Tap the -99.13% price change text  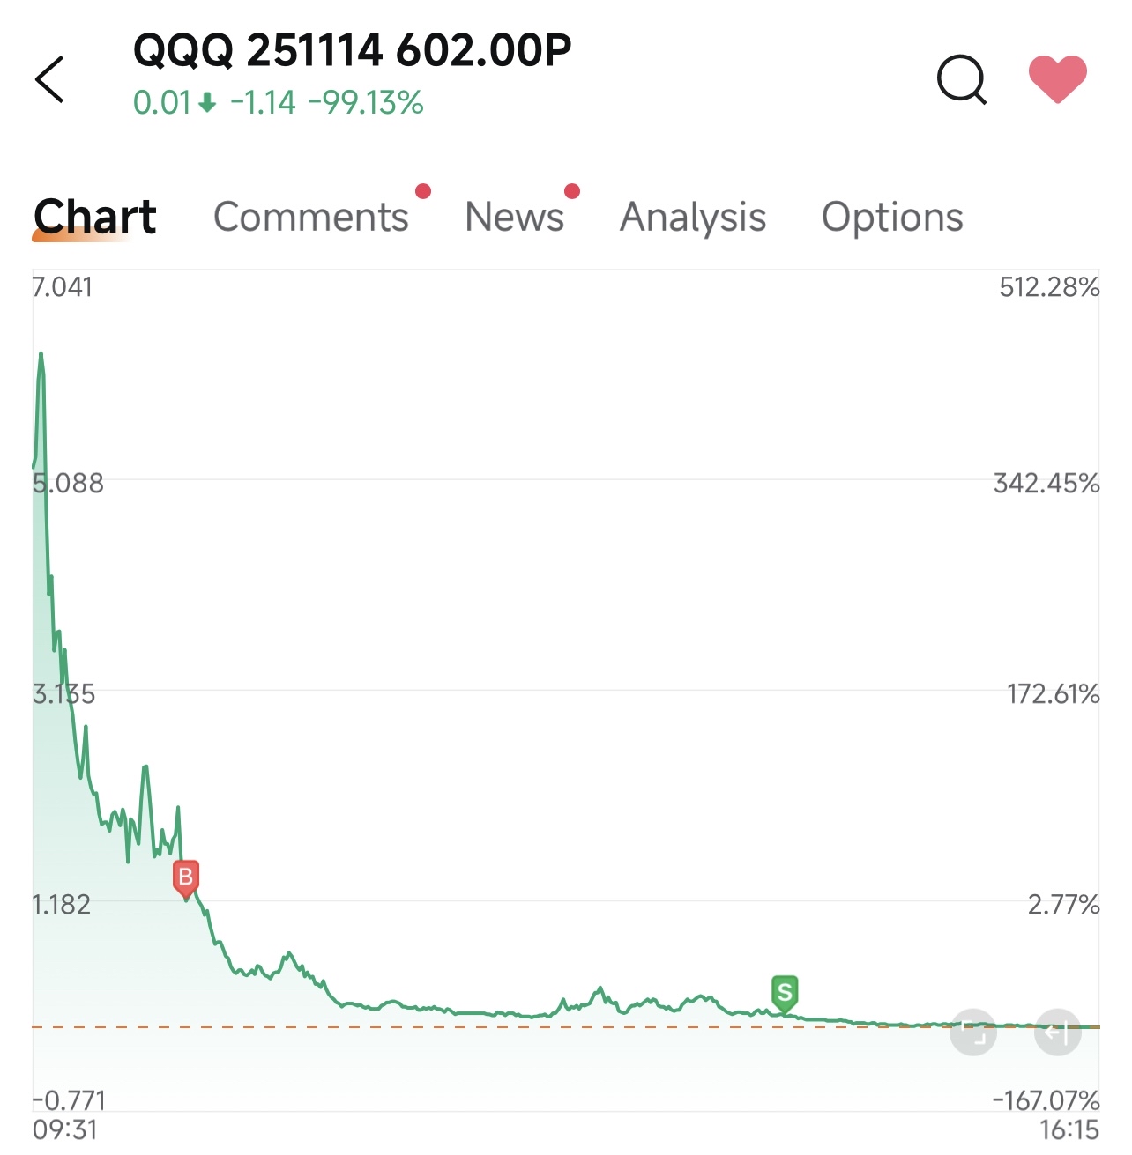(366, 103)
